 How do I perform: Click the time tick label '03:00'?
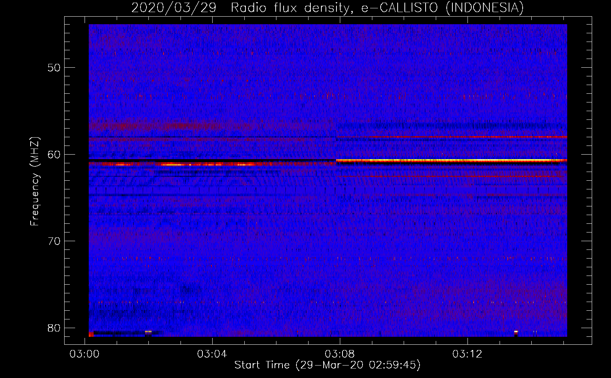coord(85,354)
